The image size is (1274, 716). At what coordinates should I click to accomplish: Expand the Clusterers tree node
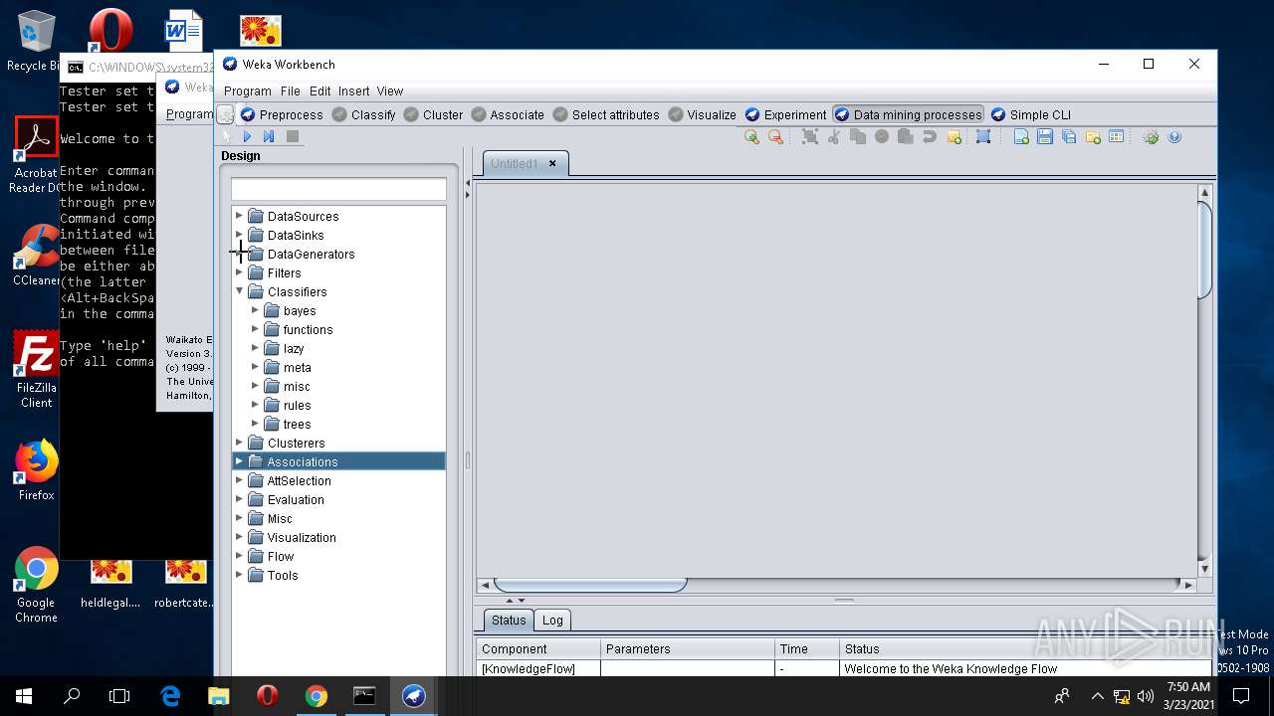239,443
